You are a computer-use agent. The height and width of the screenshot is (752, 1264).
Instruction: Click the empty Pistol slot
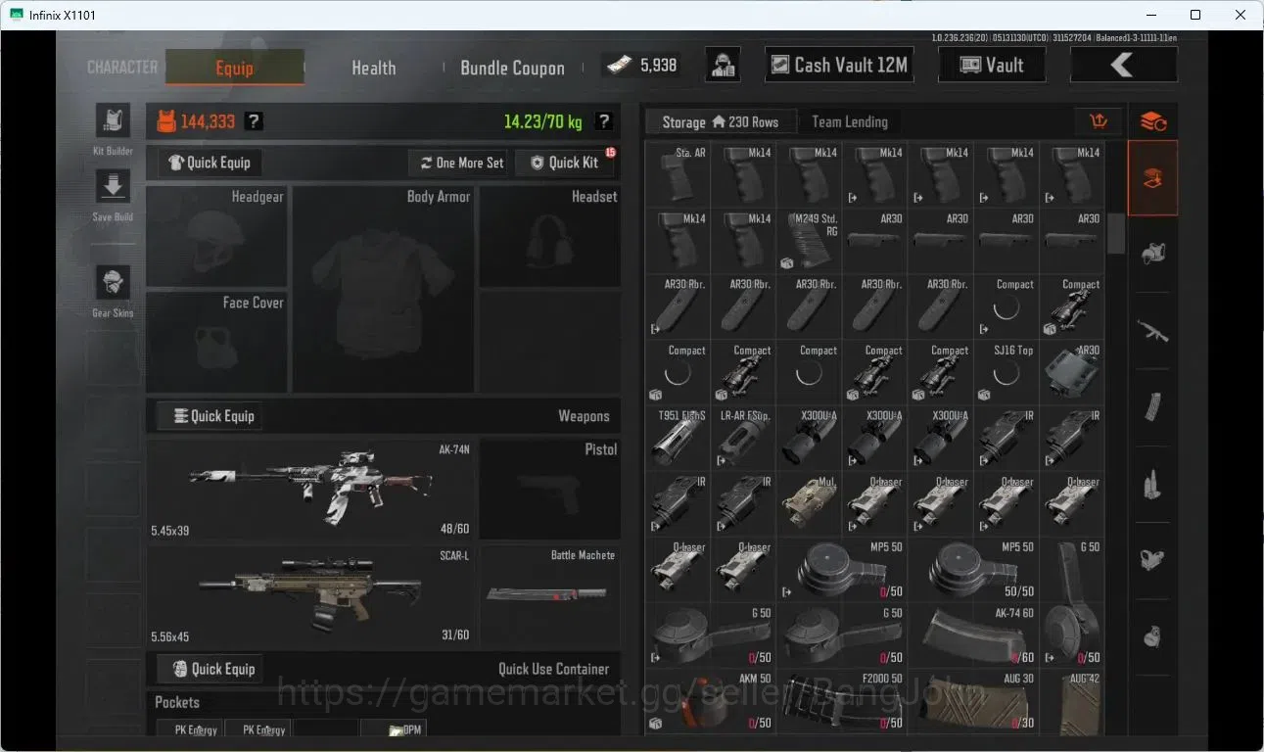549,490
